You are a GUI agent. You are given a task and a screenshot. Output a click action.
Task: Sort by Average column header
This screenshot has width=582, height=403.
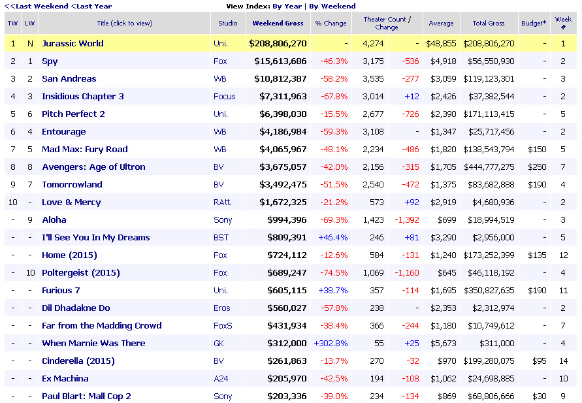(441, 24)
